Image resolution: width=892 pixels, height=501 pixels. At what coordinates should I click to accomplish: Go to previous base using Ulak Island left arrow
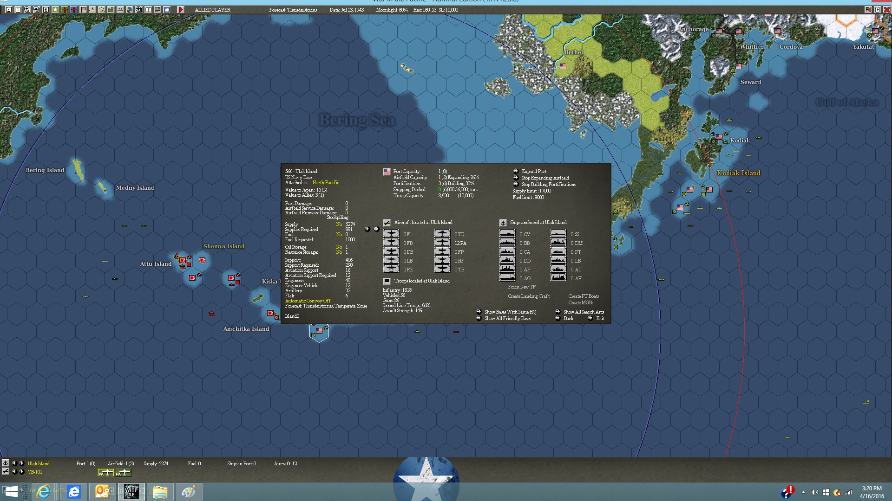(14, 463)
